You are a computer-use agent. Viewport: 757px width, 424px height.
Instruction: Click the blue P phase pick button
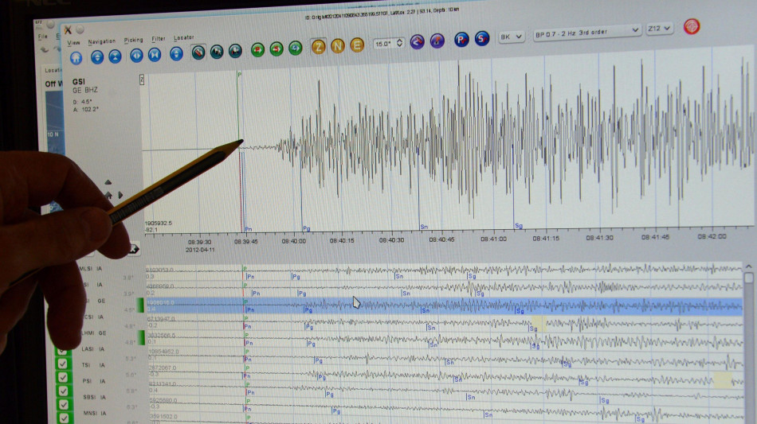(x=461, y=39)
